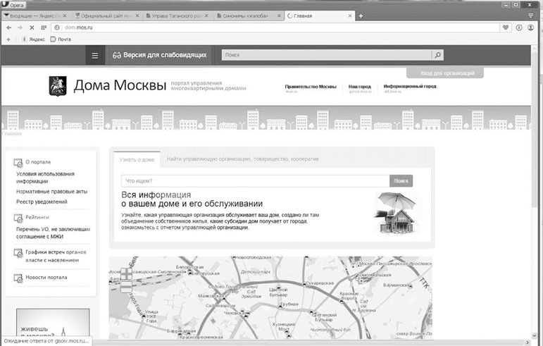The image size is (543, 346).
Task: Click icon next to Графики встреч
Action: (18, 253)
